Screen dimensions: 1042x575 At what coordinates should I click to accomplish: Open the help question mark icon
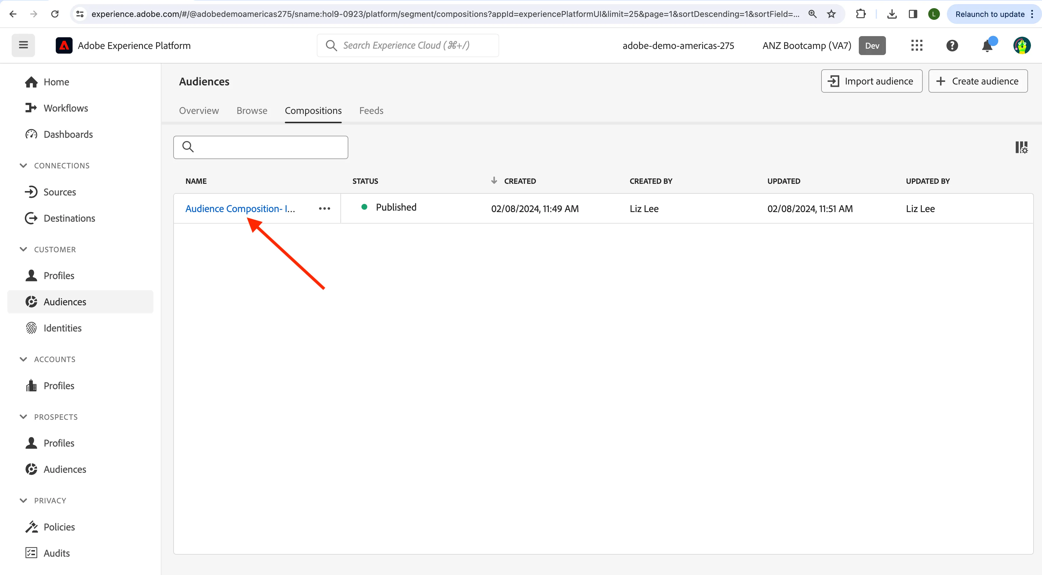pyautogui.click(x=952, y=46)
